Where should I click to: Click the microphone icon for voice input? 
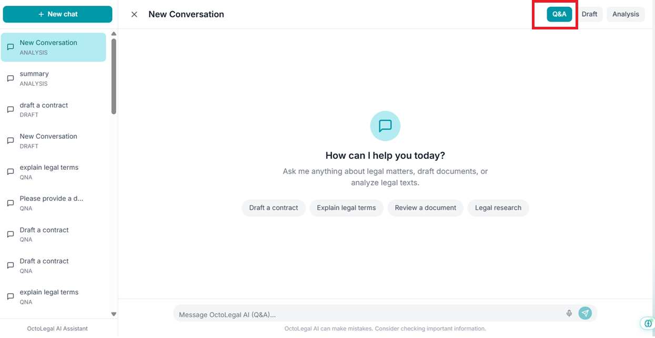tap(569, 313)
